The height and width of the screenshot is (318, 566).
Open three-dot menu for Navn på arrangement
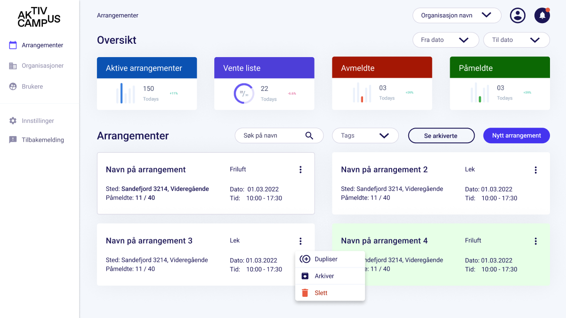tap(300, 170)
